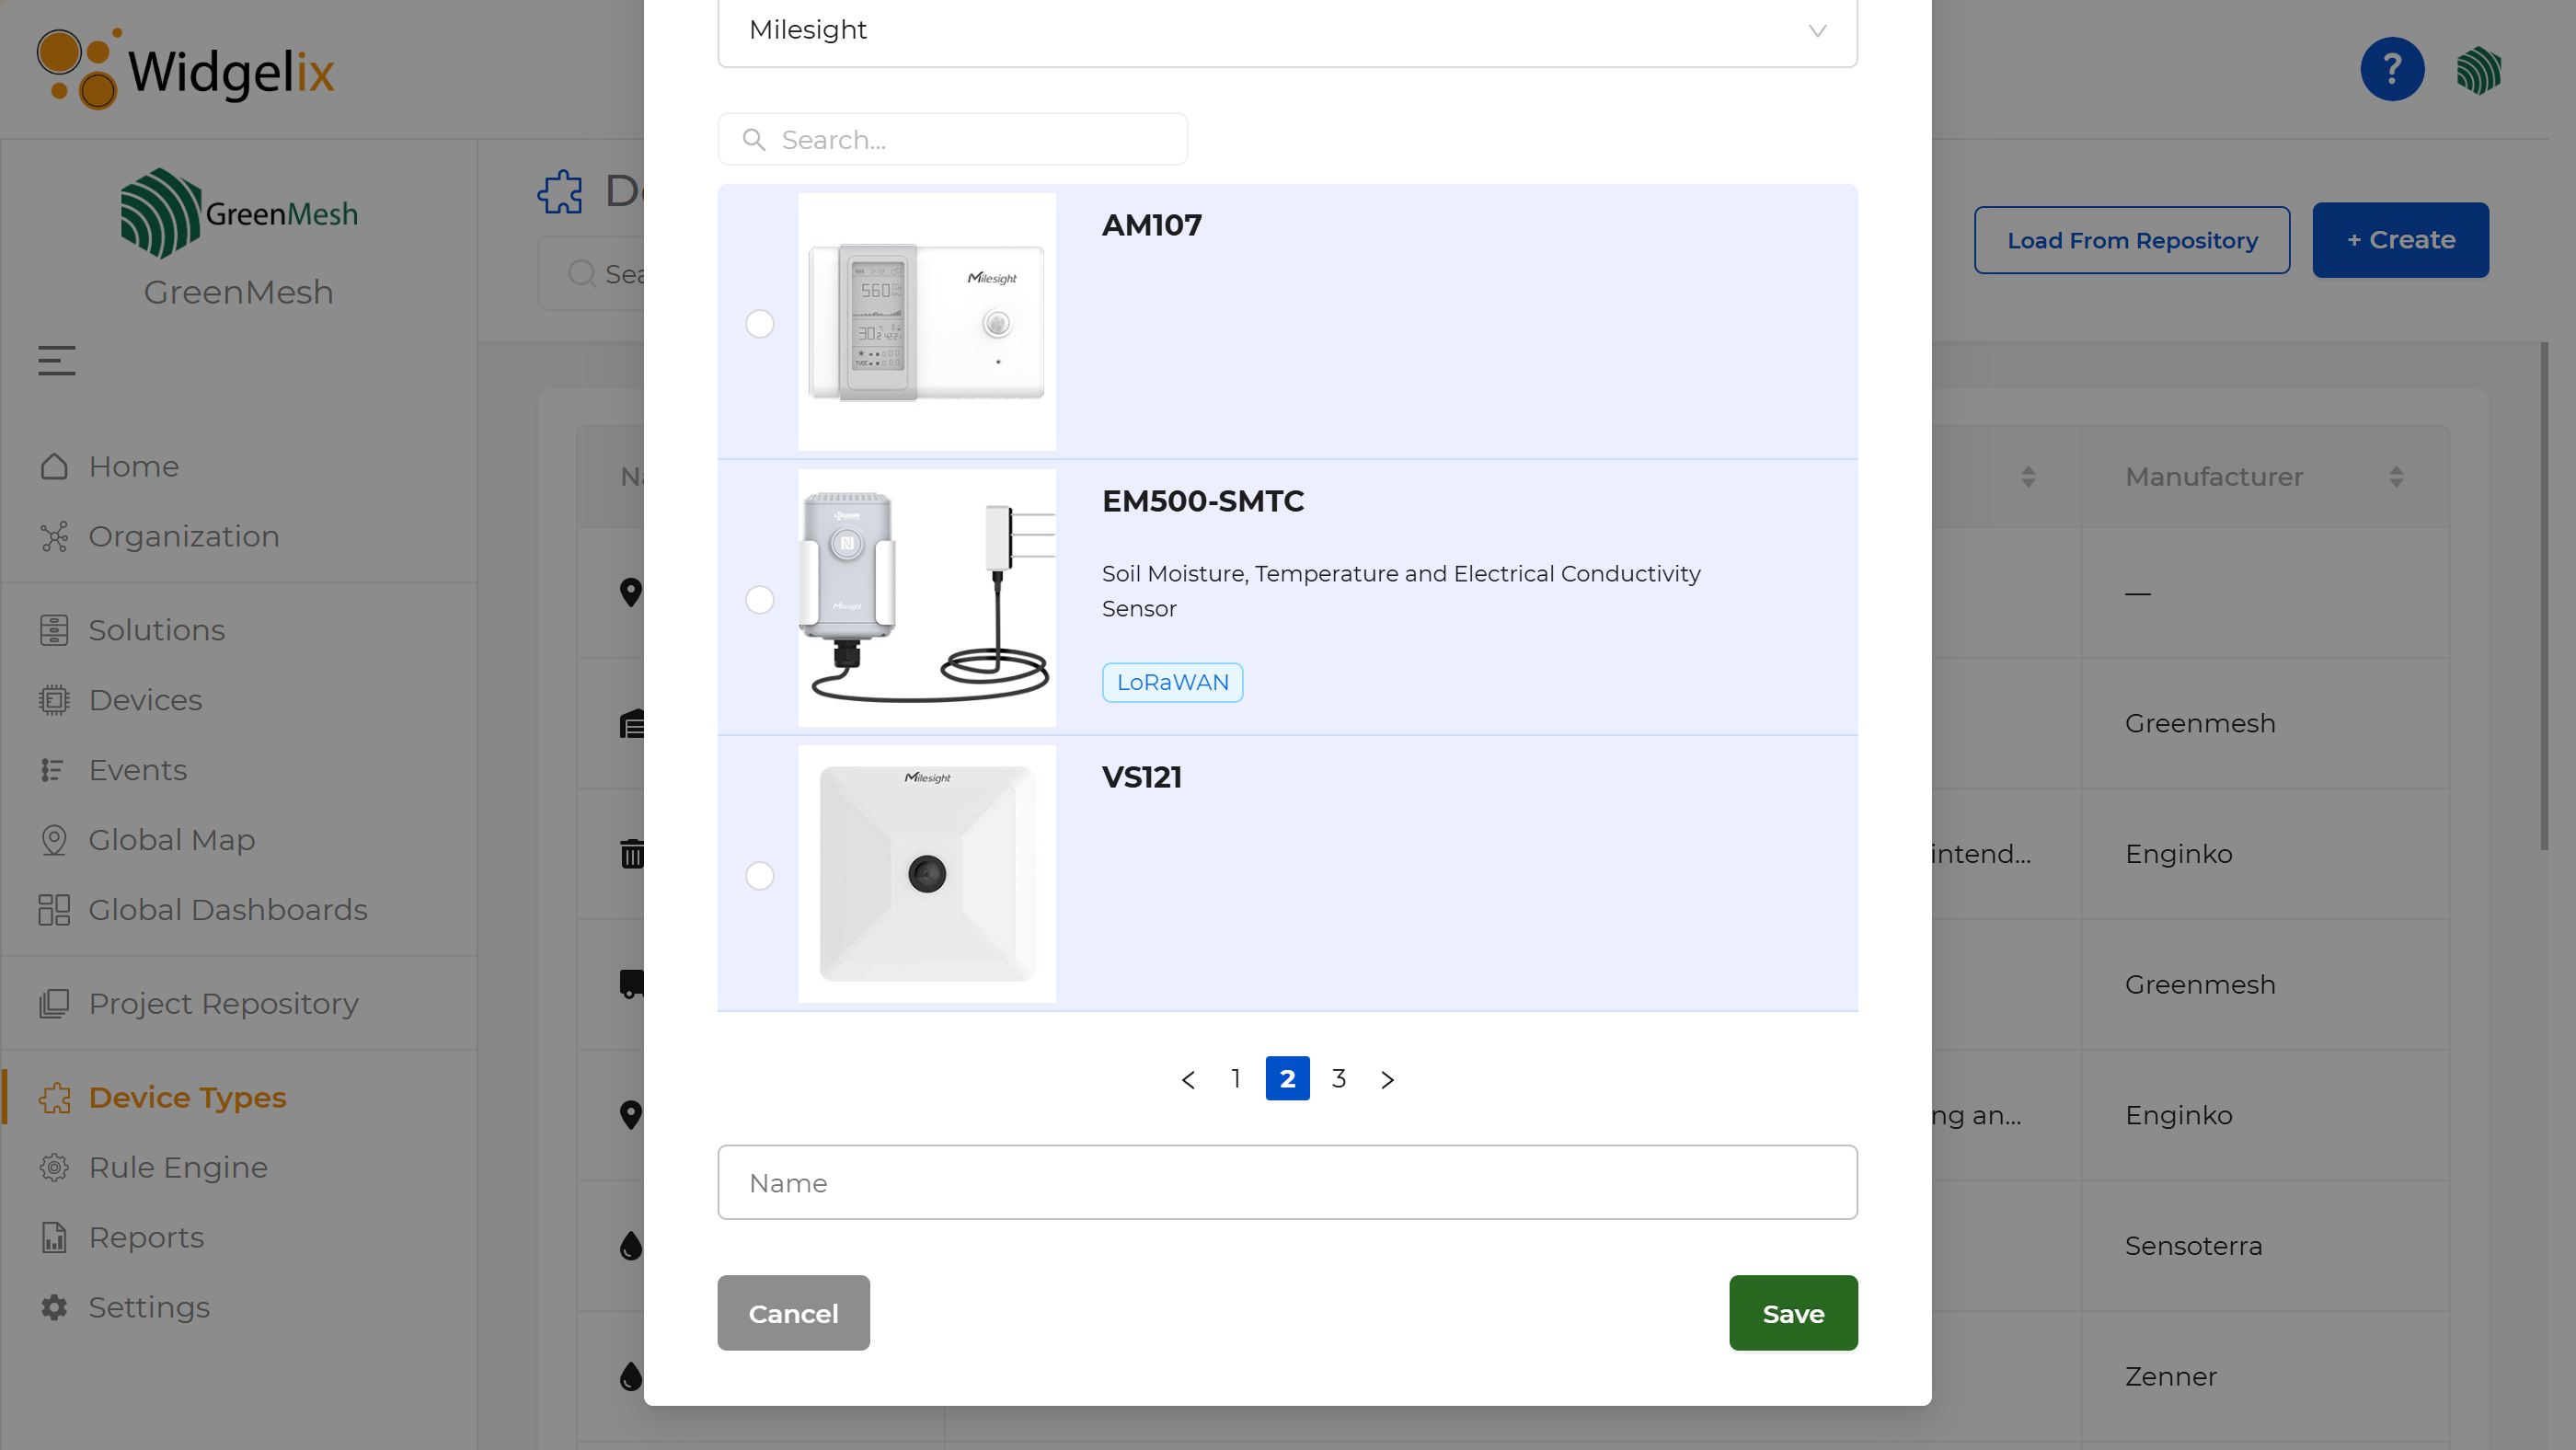Click the LoRaWAN tag

coord(1172,682)
